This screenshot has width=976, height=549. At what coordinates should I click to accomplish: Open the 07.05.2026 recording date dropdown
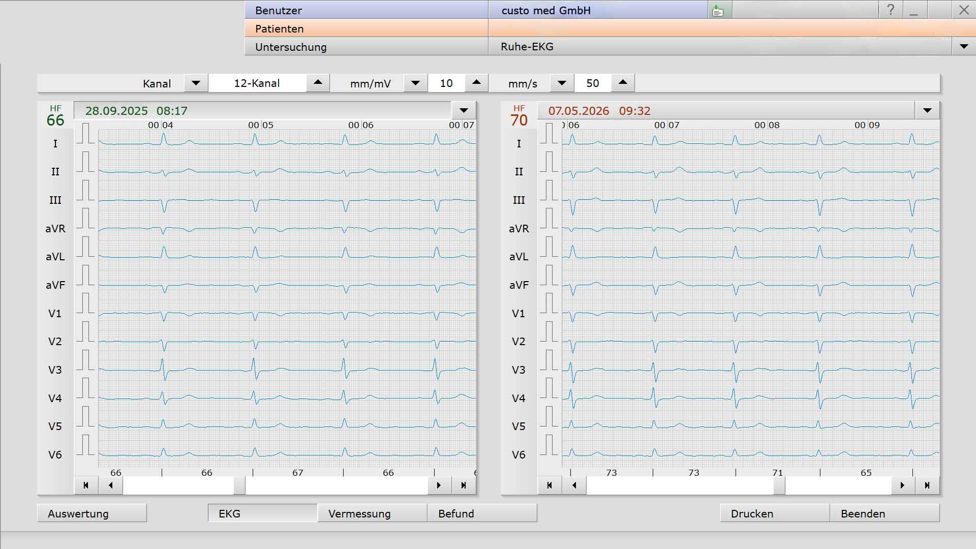pos(927,111)
